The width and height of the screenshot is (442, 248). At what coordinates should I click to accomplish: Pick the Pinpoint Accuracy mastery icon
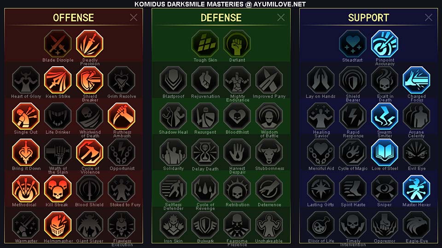coord(384,44)
